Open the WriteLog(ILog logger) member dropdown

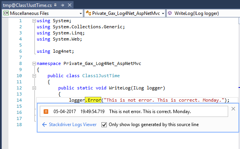[203, 13]
